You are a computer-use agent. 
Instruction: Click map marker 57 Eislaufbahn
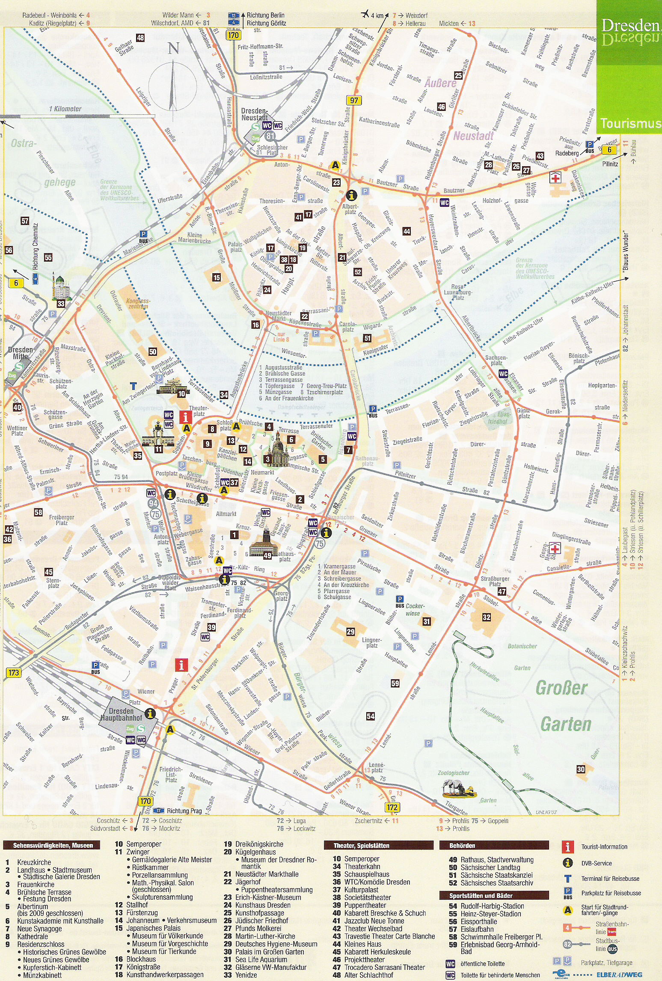click(25, 221)
